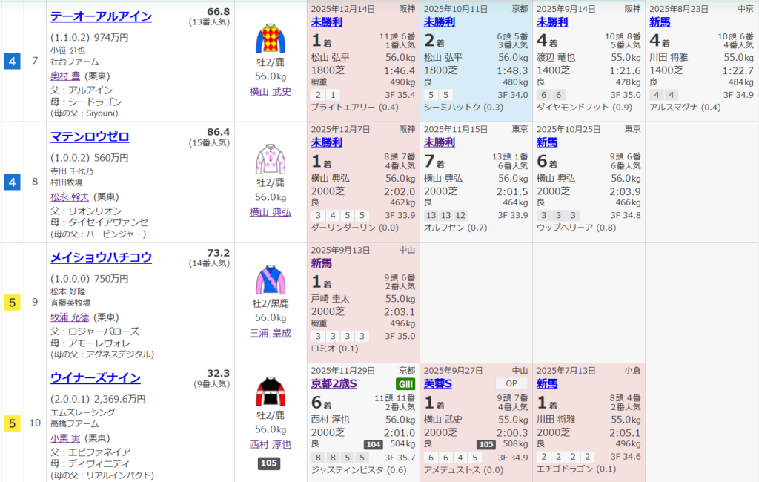
Task: Click the 105 rating badge below 西村 淳也
Action: [x=269, y=463]
